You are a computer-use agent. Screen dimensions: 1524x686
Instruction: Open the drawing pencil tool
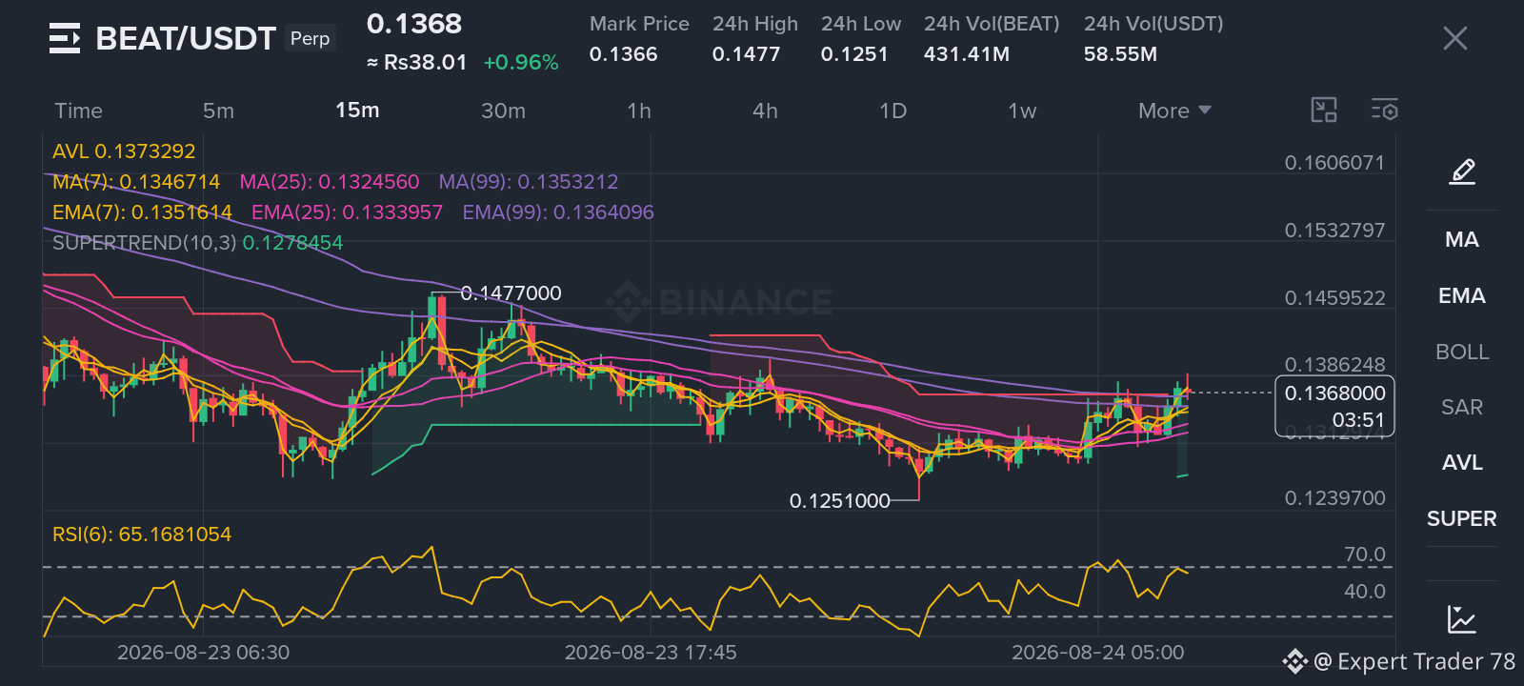click(1462, 171)
